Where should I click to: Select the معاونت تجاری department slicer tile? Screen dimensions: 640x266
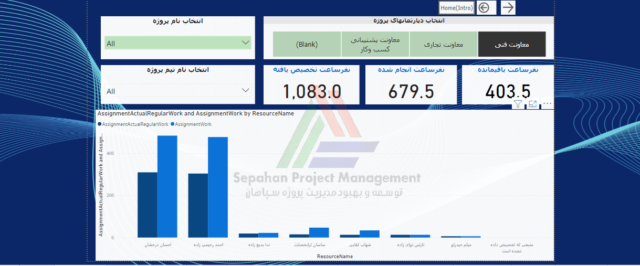coord(444,44)
